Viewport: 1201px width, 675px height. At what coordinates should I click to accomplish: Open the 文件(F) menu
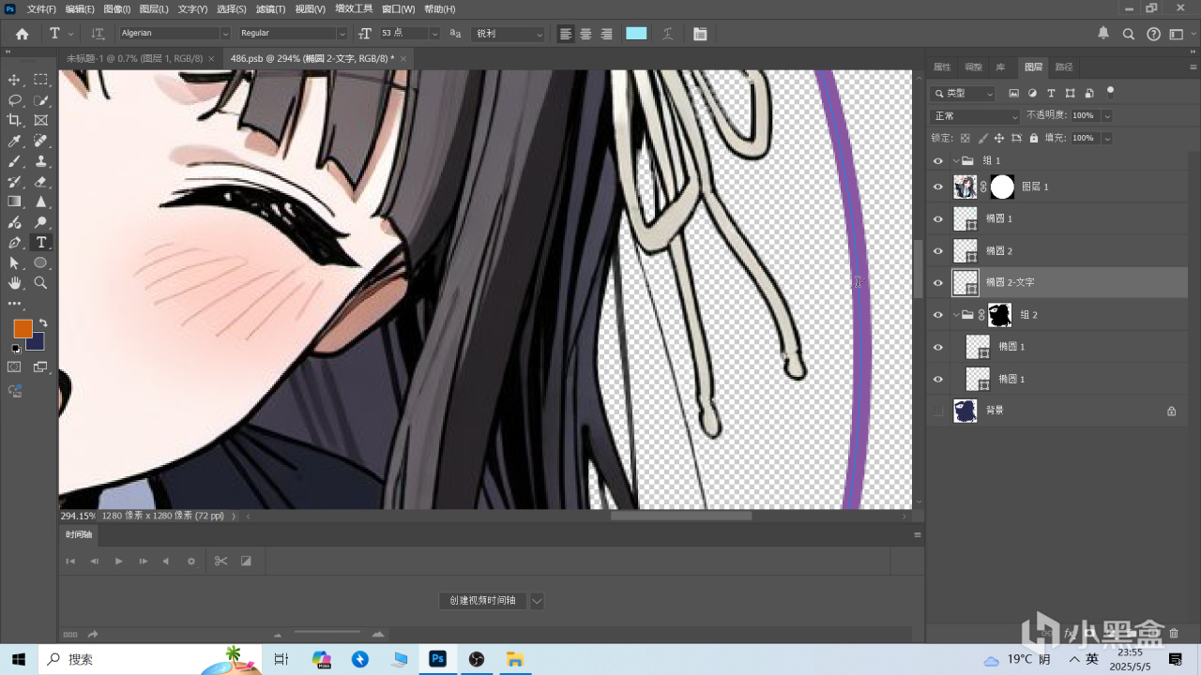point(41,9)
